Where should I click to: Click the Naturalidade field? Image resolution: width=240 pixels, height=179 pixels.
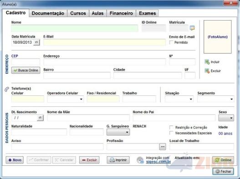39,132
